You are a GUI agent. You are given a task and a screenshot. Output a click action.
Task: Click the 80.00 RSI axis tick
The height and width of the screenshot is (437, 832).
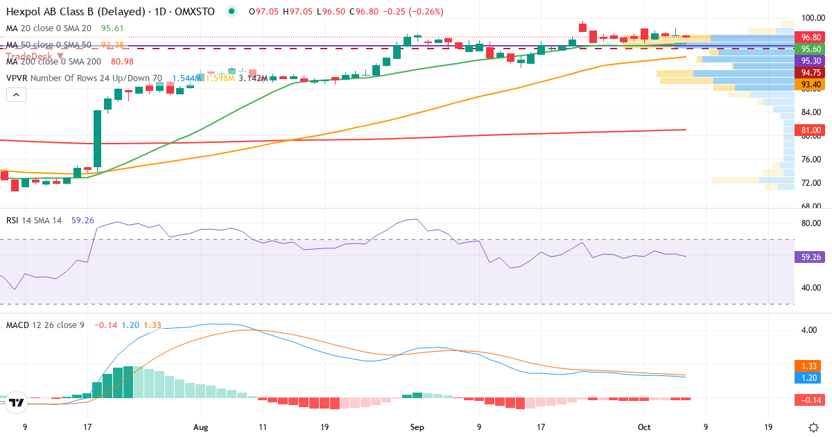(812, 223)
